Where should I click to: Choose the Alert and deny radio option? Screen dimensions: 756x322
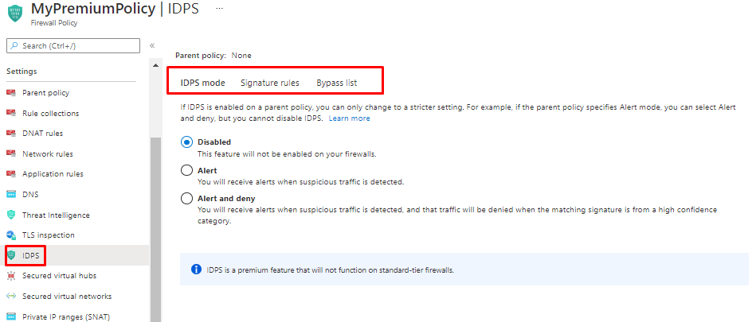(186, 198)
